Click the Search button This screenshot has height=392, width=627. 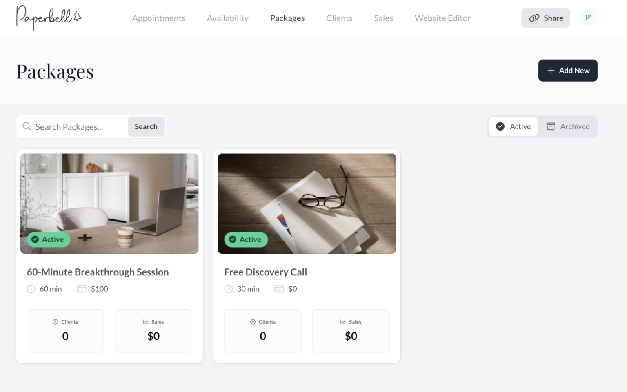[x=146, y=126]
